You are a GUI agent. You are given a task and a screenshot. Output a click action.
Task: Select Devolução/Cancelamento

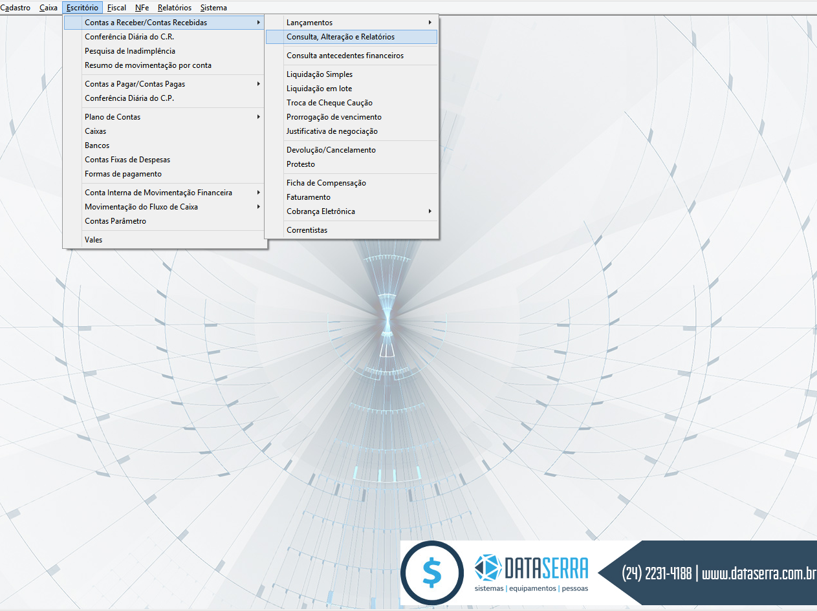coord(351,150)
